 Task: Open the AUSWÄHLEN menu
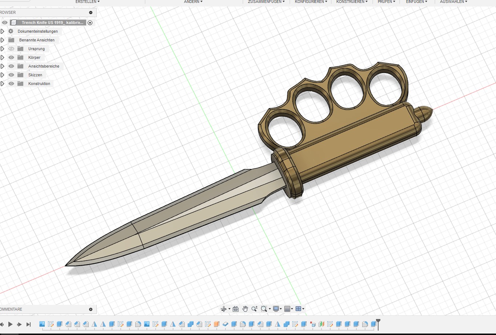(x=453, y=2)
